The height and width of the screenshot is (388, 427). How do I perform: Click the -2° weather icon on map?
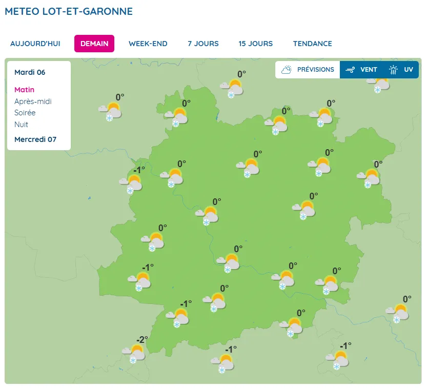[x=136, y=353]
